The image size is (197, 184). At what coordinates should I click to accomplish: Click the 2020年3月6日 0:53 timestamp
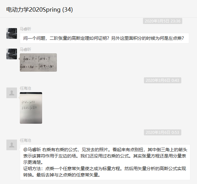point(162,132)
